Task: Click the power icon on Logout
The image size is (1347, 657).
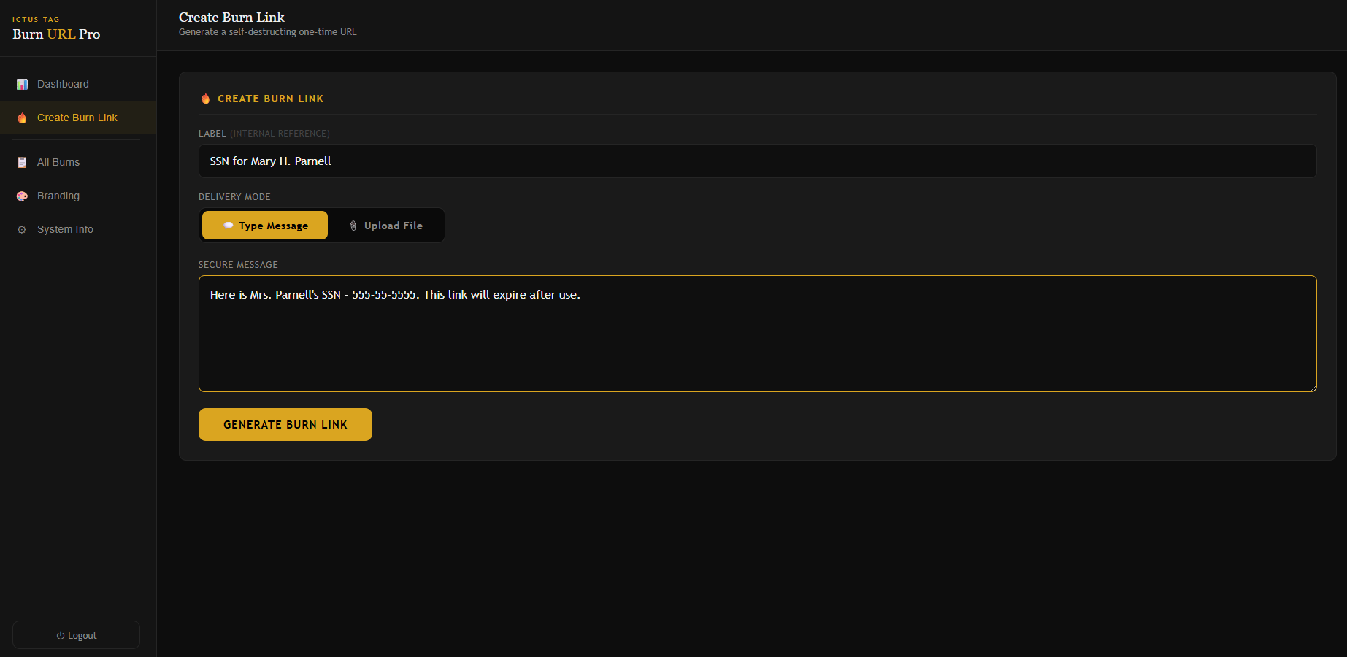Action: pyautogui.click(x=61, y=636)
